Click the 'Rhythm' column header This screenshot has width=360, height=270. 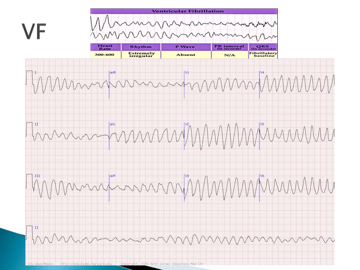141,47
